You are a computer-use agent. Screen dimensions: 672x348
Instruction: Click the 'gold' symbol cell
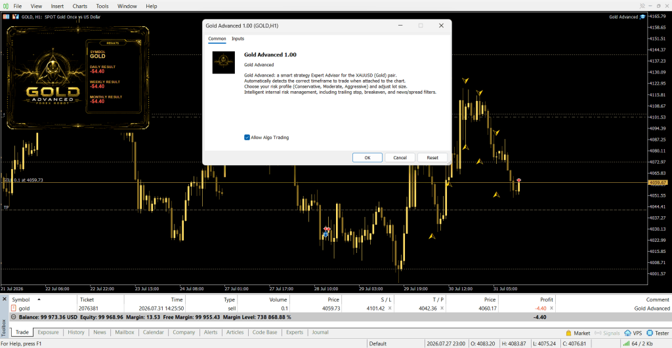[x=24, y=308]
